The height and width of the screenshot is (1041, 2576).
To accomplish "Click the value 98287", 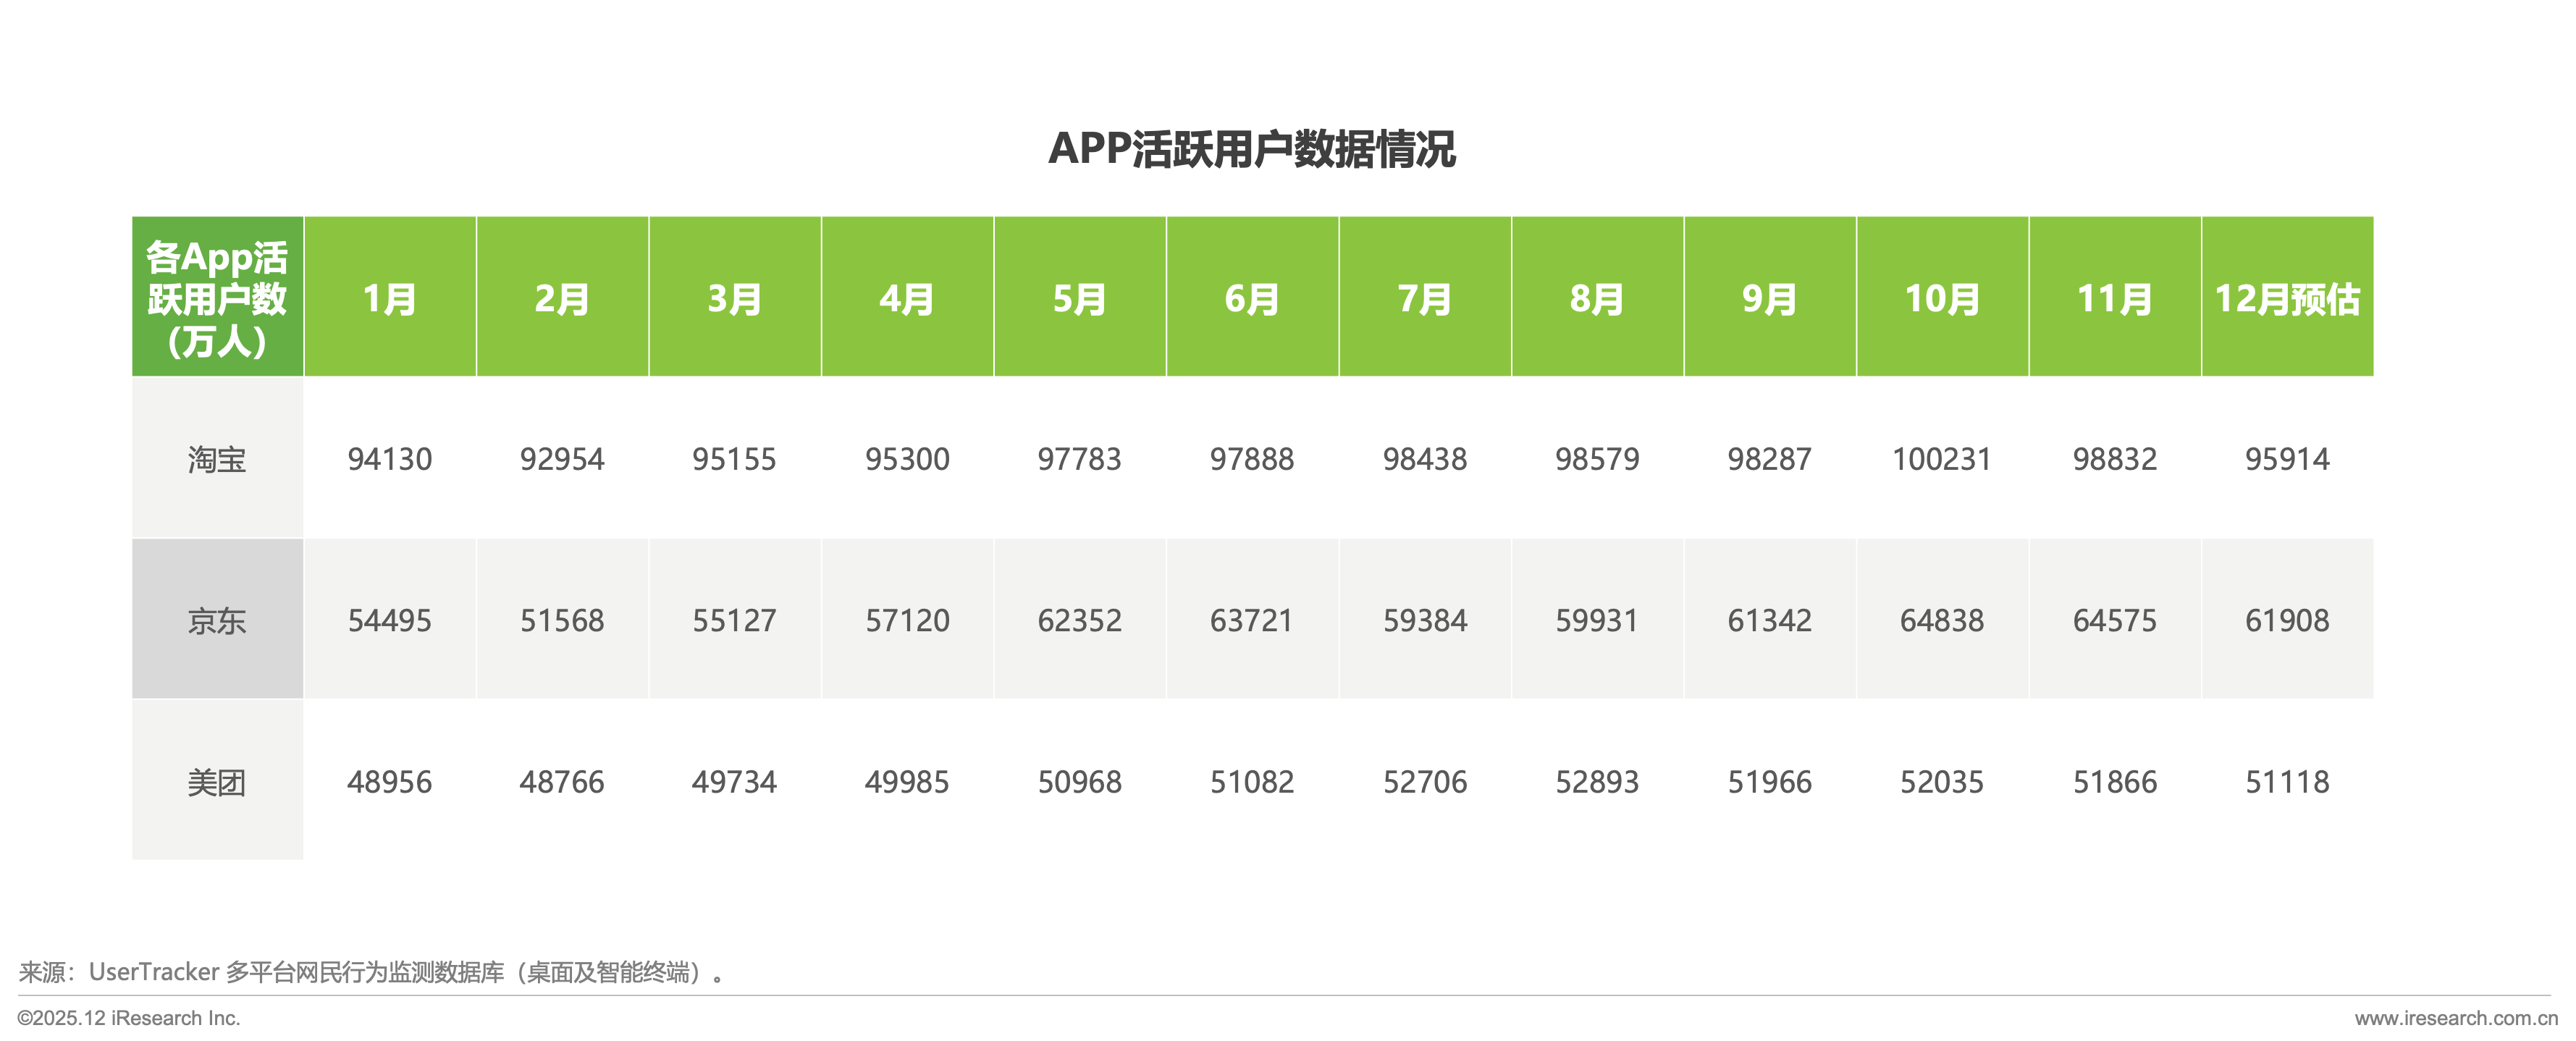I will click(x=1770, y=459).
